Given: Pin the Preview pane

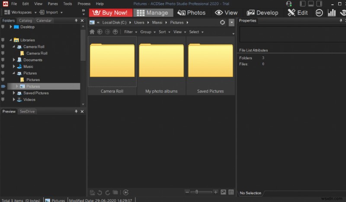Looking at the screenshot, I should (76, 111).
